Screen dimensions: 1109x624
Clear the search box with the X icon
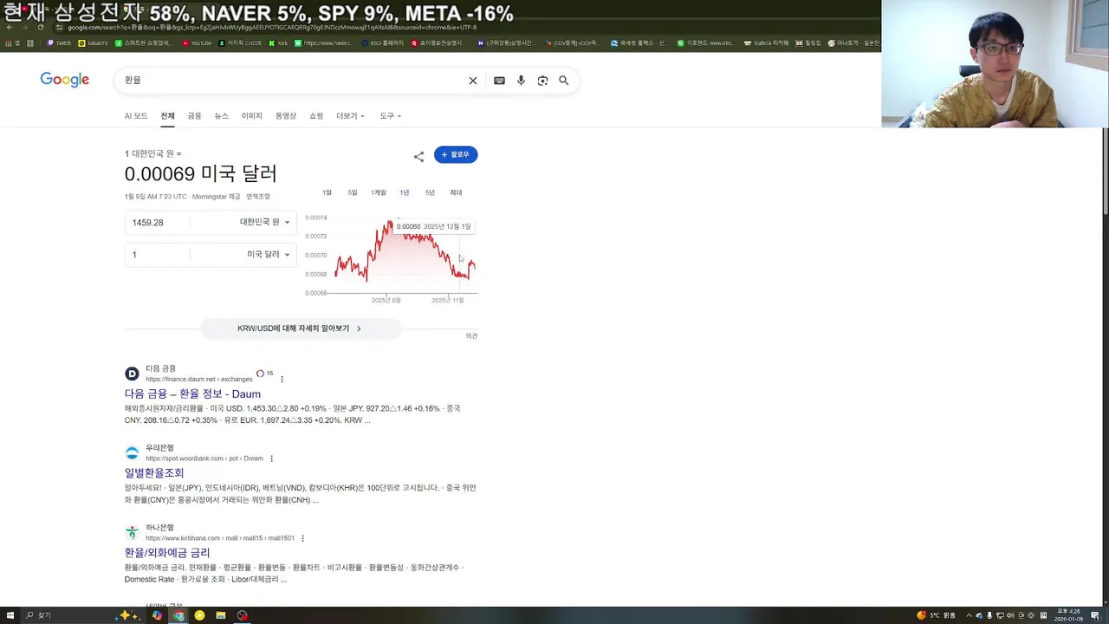click(x=473, y=81)
